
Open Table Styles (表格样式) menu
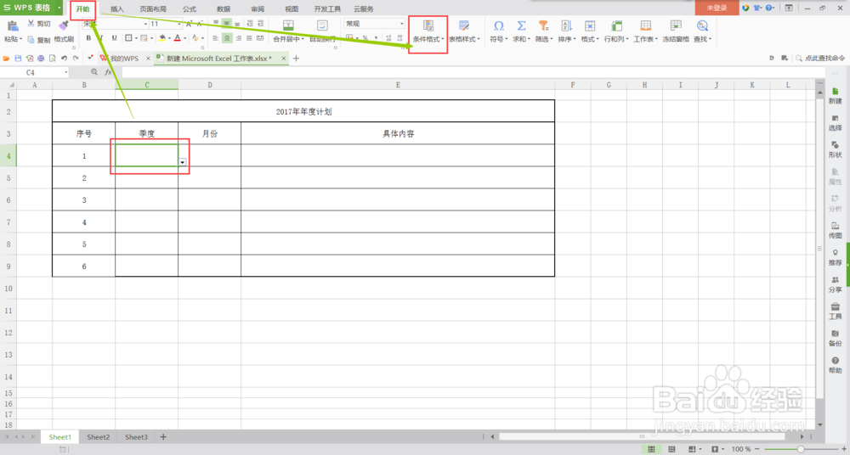[464, 31]
